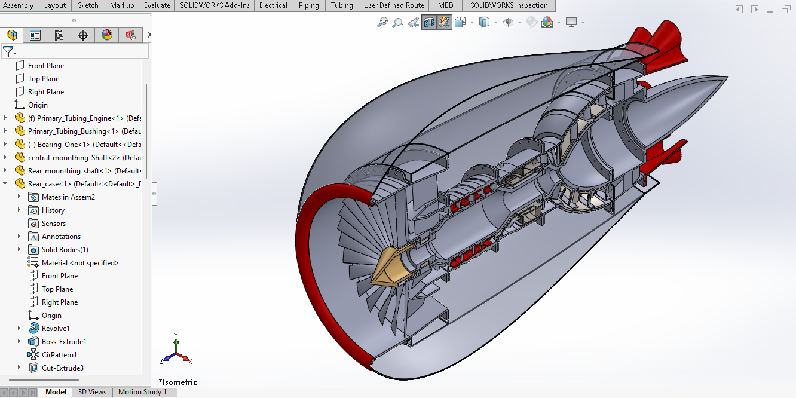
Task: Open the View Orientation dropdown arrow
Action: coord(472,23)
